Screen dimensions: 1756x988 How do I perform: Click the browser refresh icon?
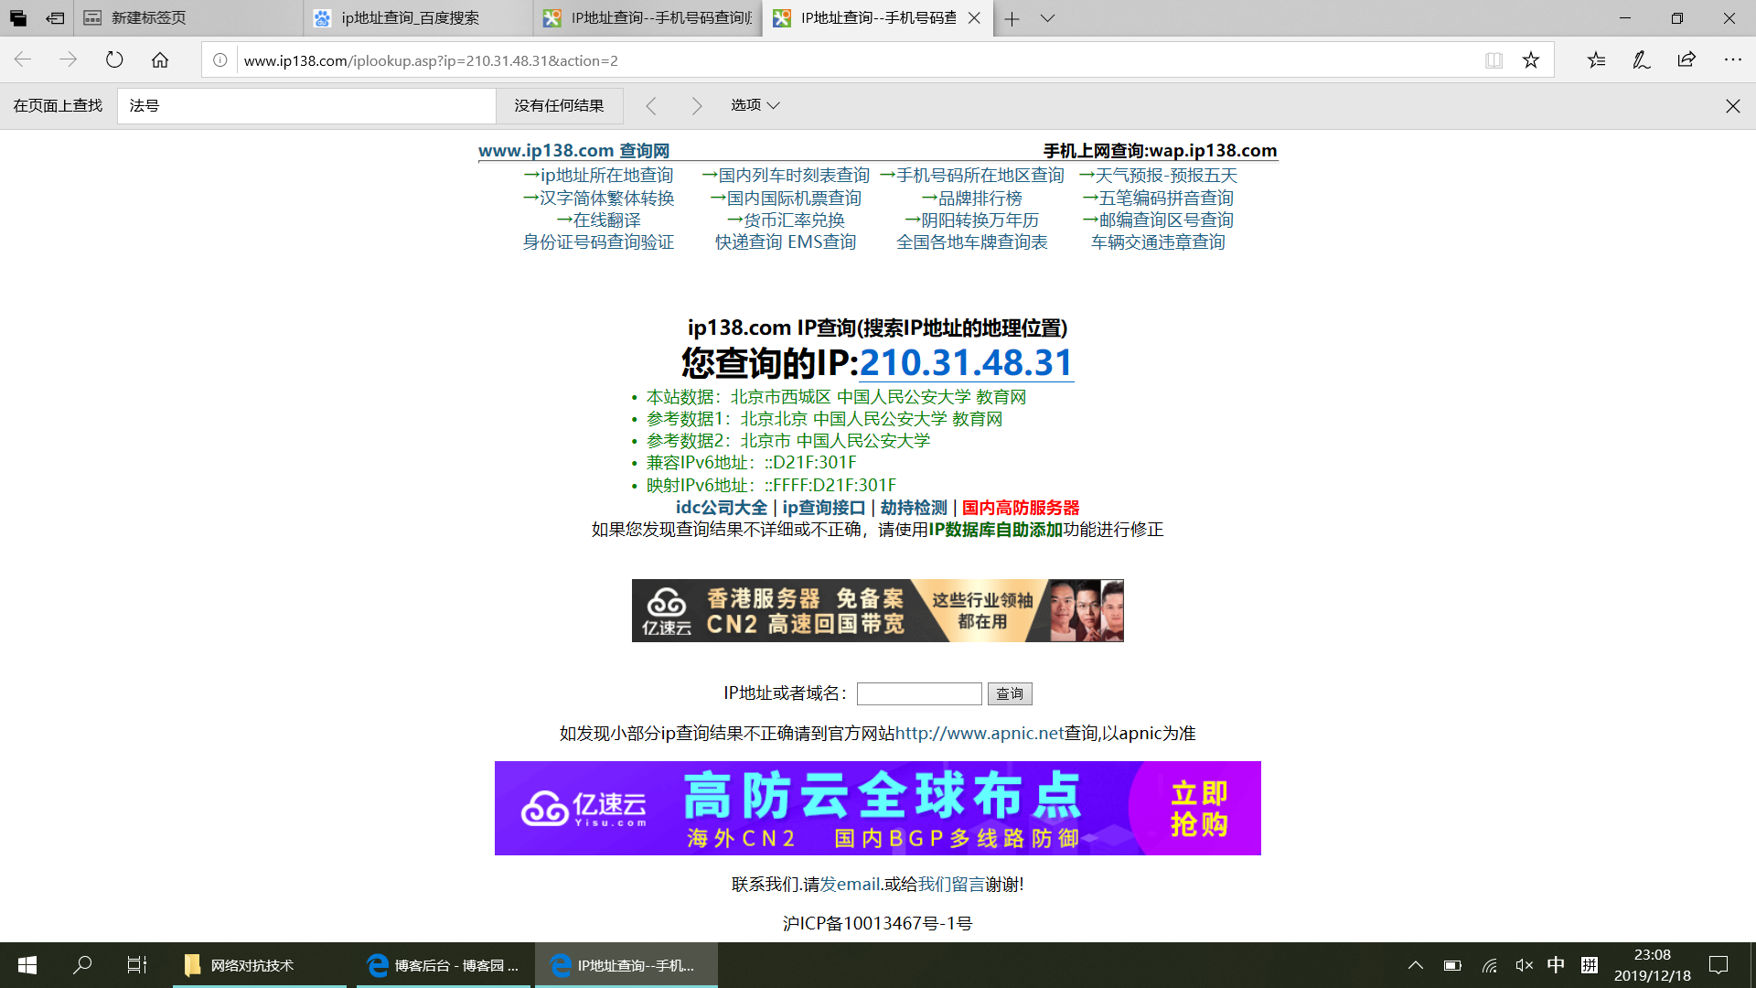114,60
